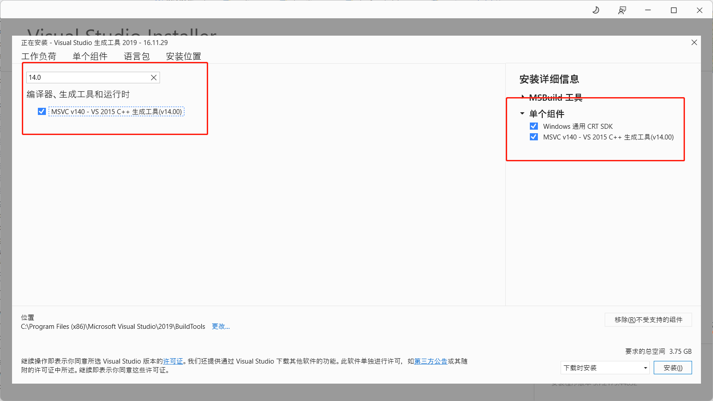Image resolution: width=713 pixels, height=401 pixels.
Task: Clear the search box with X icon
Action: [154, 78]
